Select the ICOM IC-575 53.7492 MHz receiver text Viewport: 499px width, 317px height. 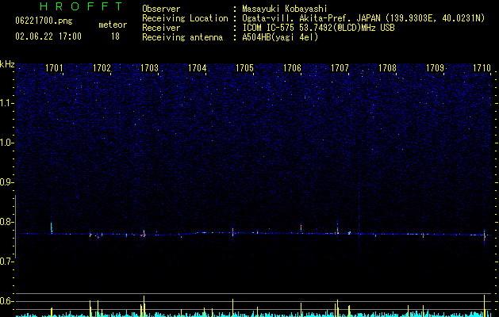coord(318,28)
